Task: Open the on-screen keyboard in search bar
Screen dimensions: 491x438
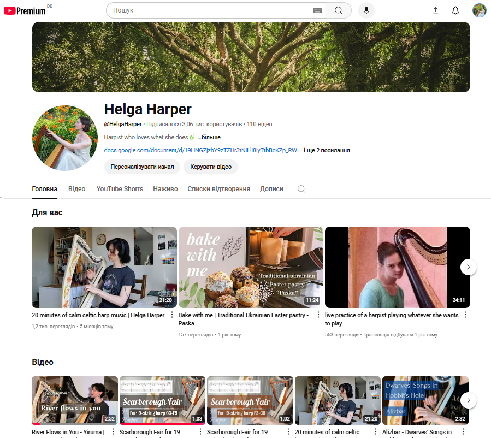Action: (x=317, y=10)
